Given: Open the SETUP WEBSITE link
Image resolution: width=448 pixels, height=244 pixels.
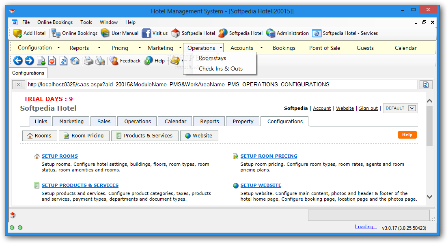Looking at the screenshot, I should point(261,185).
